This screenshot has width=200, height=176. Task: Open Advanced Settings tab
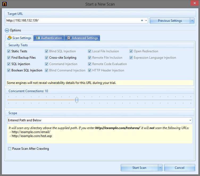coord(82,38)
